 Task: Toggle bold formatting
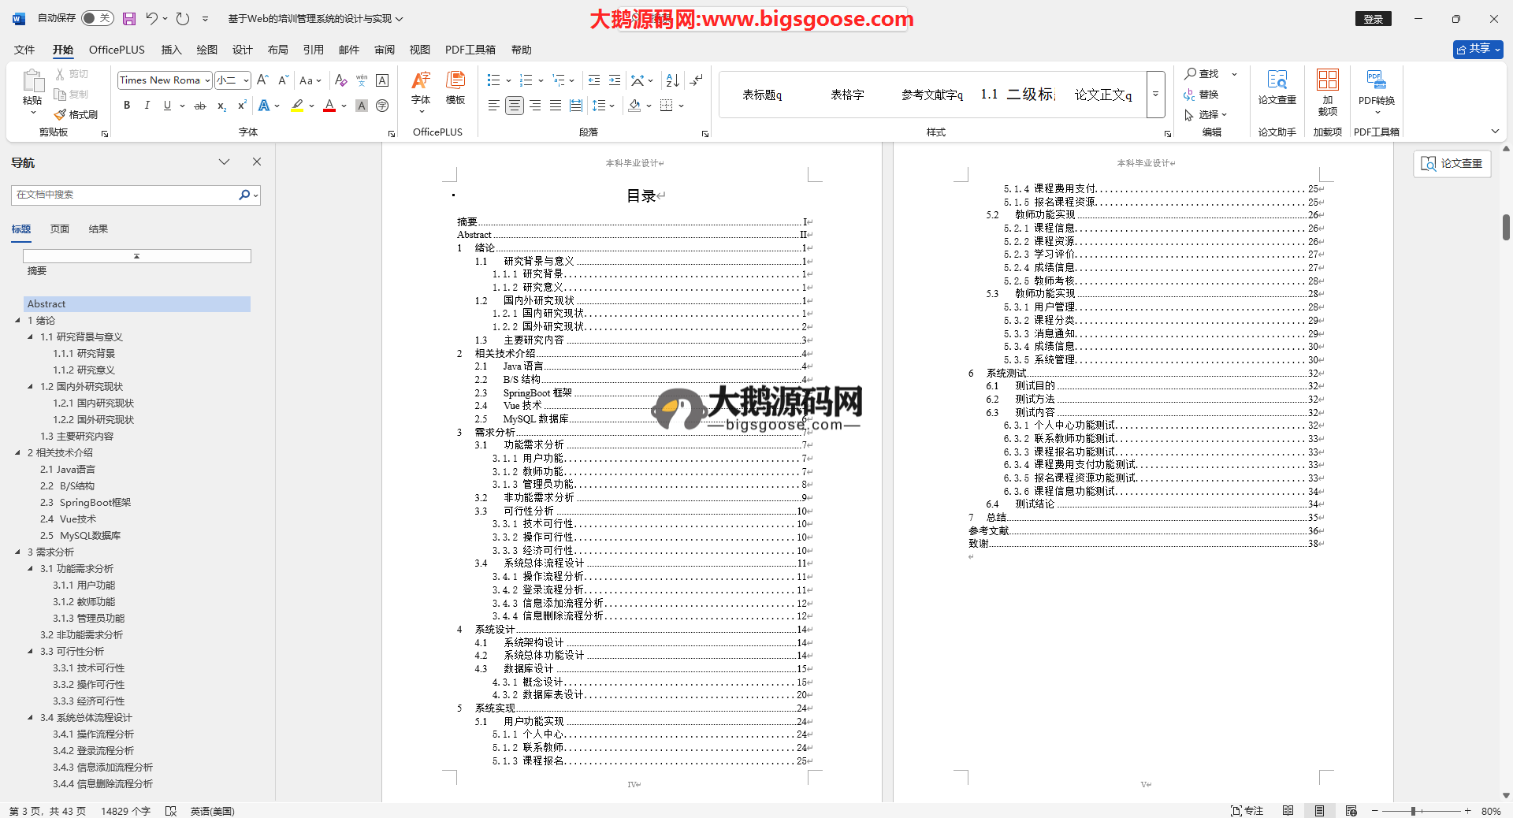pos(127,106)
